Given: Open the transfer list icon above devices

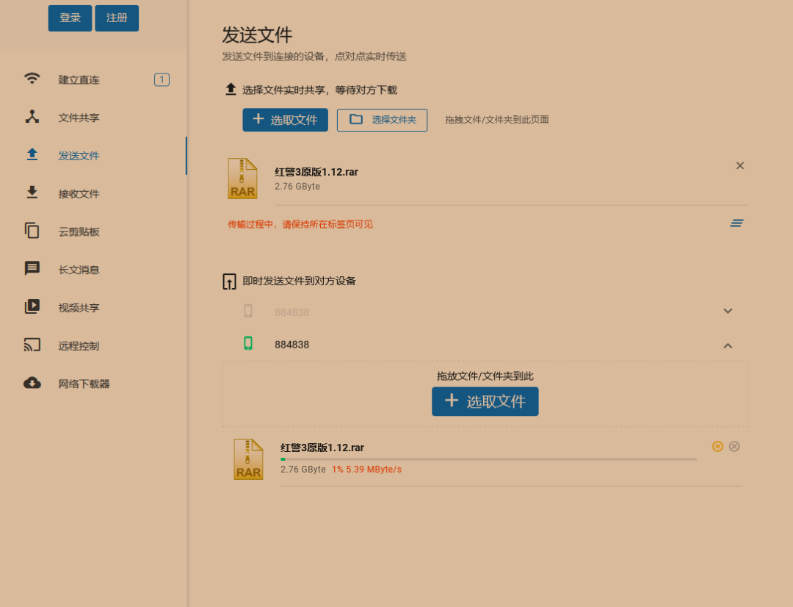Looking at the screenshot, I should pos(736,223).
